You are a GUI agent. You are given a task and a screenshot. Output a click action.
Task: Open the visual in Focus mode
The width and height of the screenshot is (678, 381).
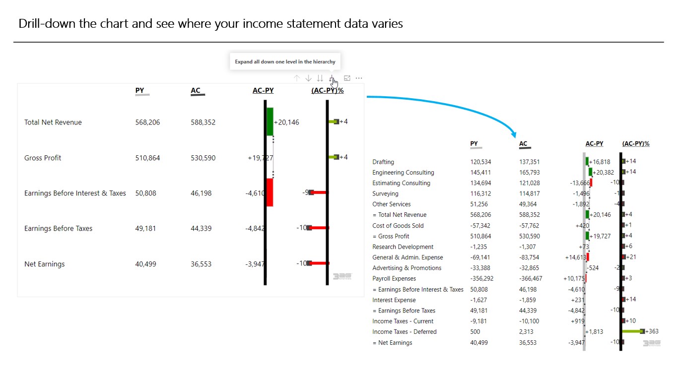(347, 78)
